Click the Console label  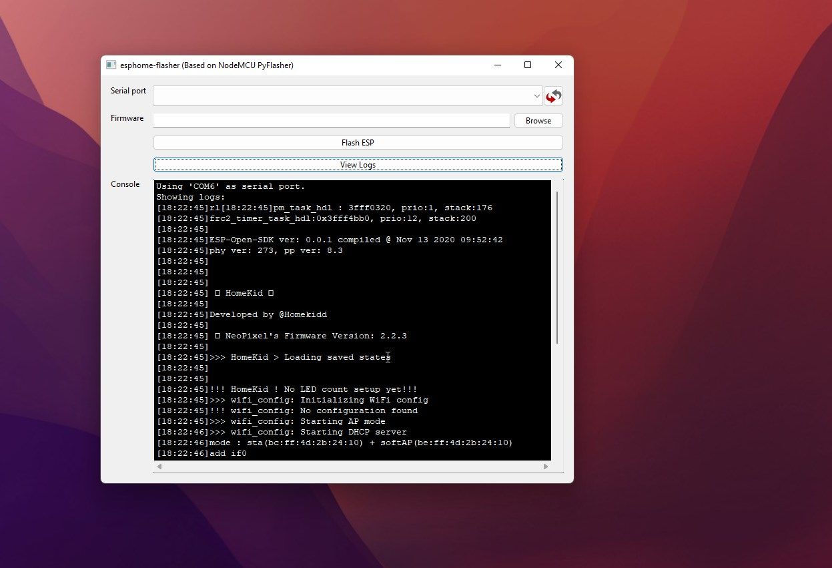point(125,184)
